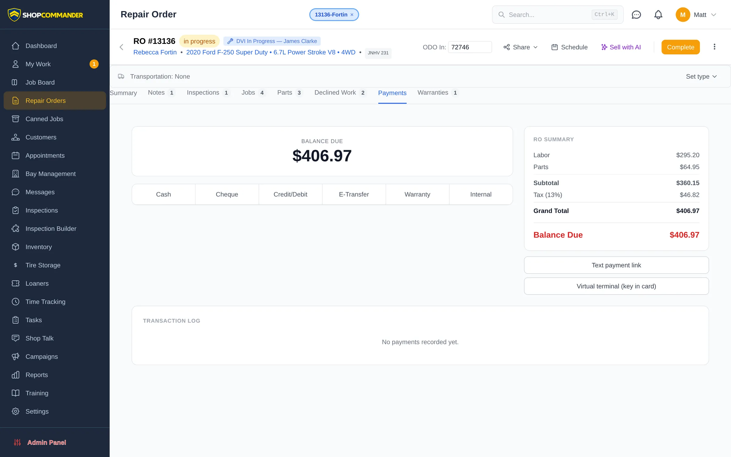Screen dimensions: 731x457
Task: Open the Customers people icon
Action: [x=16, y=137]
